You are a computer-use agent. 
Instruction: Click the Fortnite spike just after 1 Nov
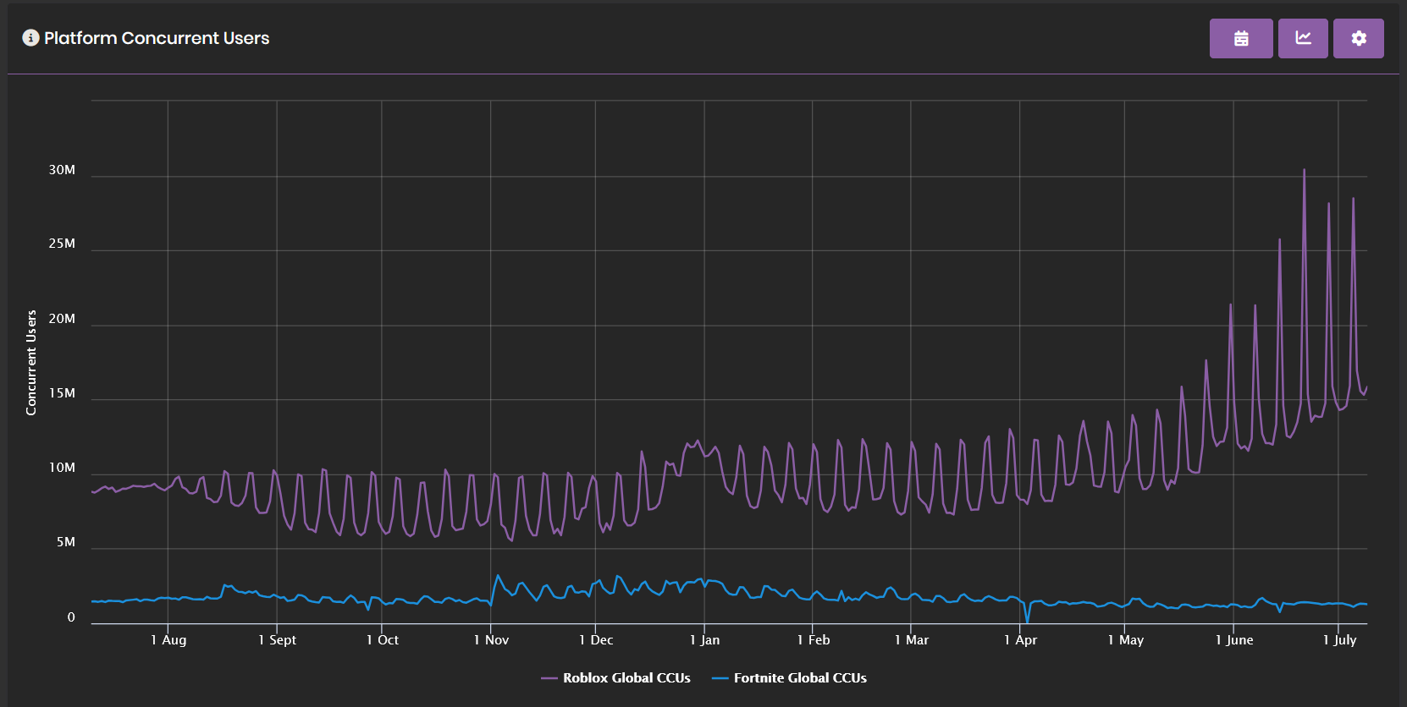tap(498, 576)
